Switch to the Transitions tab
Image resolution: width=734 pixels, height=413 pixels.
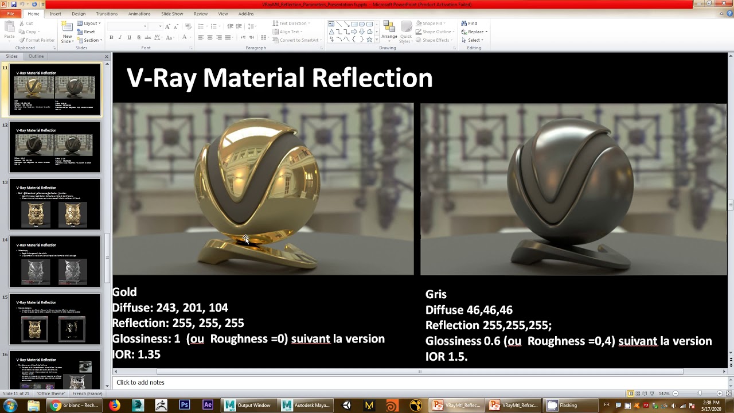click(x=107, y=14)
